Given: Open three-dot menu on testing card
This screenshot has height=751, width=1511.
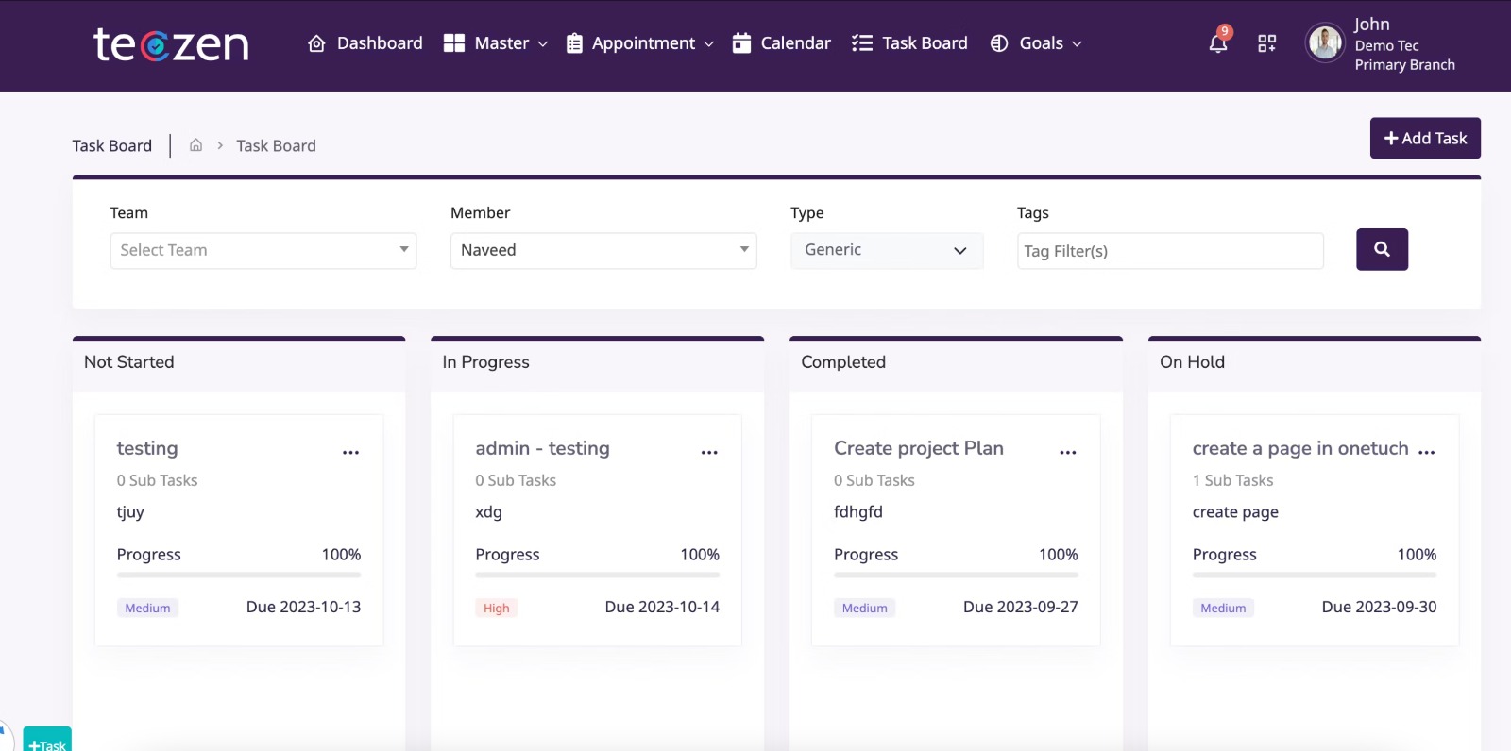Looking at the screenshot, I should pos(350,452).
